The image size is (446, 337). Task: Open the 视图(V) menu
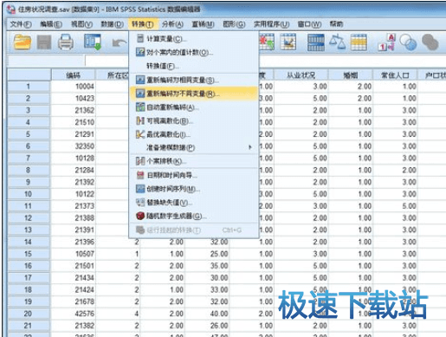(81, 24)
